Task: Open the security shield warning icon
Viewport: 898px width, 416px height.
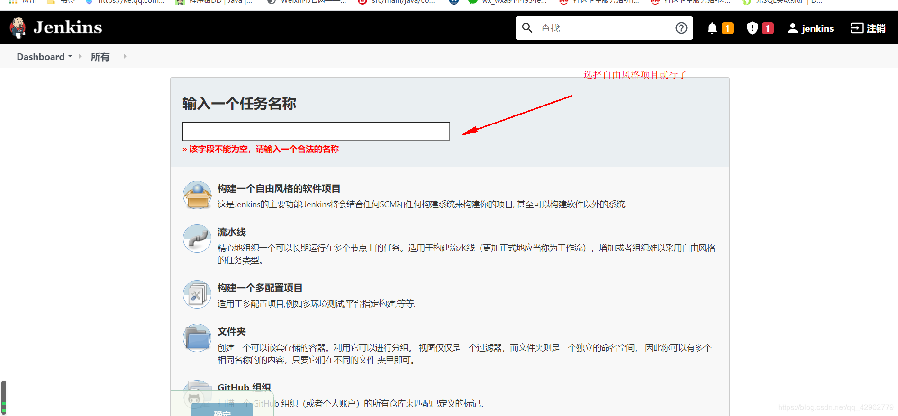Action: [x=752, y=28]
